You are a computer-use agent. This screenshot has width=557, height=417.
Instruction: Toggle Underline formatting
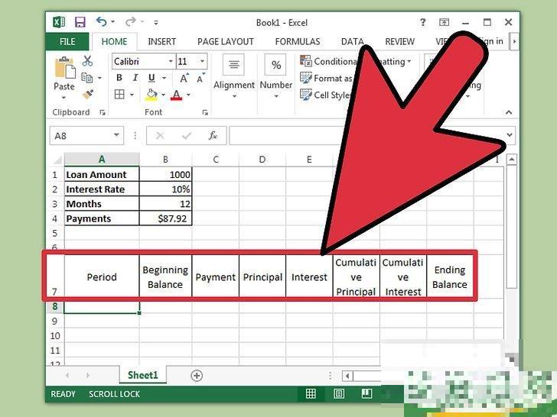pos(151,78)
